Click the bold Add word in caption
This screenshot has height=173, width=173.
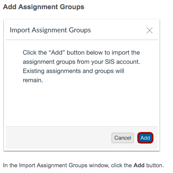click(x=139, y=165)
